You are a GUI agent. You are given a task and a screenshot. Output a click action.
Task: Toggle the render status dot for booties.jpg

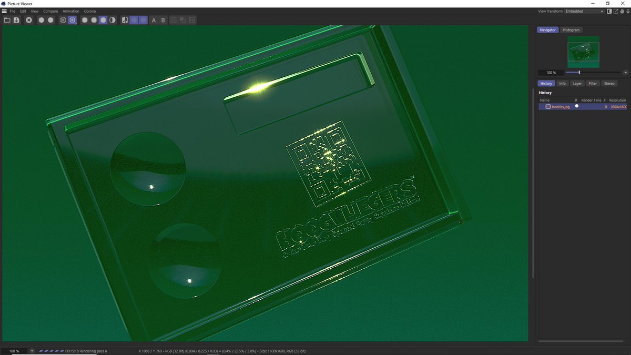coord(577,107)
